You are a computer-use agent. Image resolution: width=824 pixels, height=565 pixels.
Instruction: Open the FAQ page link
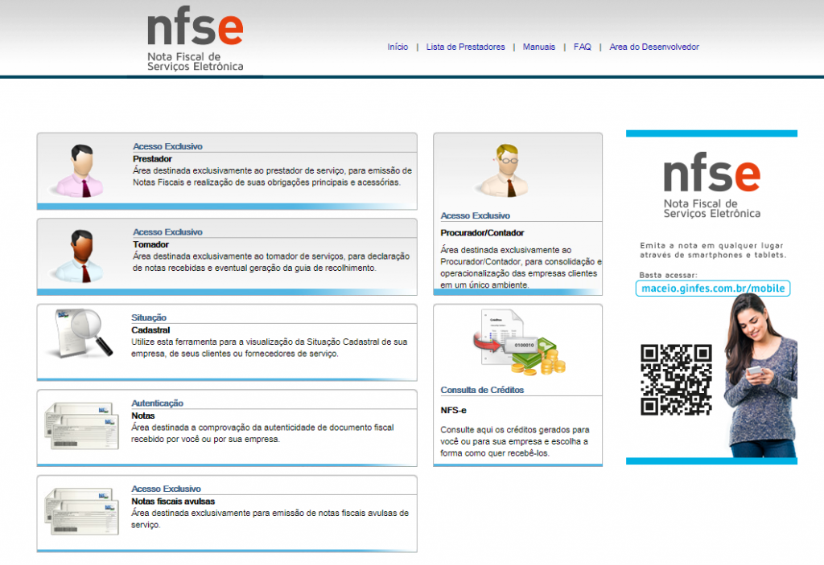point(583,47)
